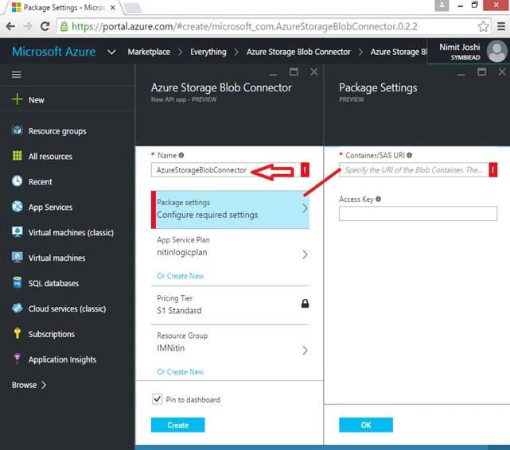Toggle the Pin to dashboard checkbox
510x450 pixels.
pyautogui.click(x=157, y=399)
